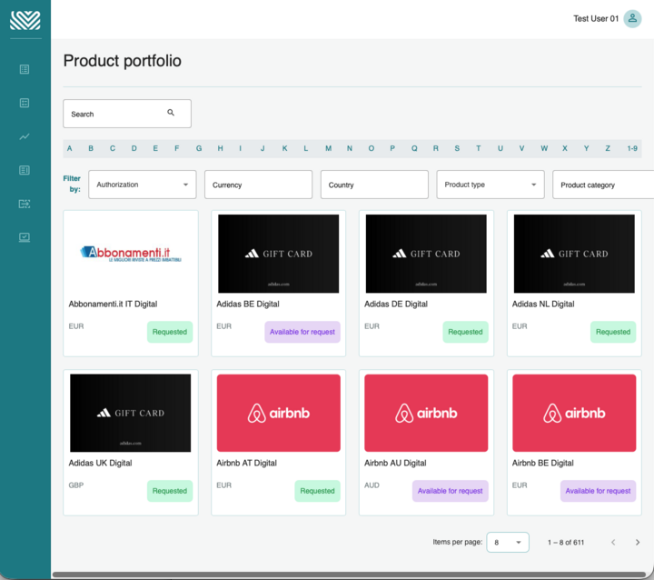This screenshot has height=580, width=654.
Task: Click Requested badge on Adidas UK Digital
Action: point(170,491)
